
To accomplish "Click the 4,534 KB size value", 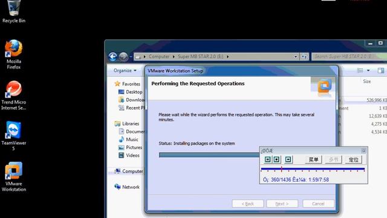I will 379,132.
